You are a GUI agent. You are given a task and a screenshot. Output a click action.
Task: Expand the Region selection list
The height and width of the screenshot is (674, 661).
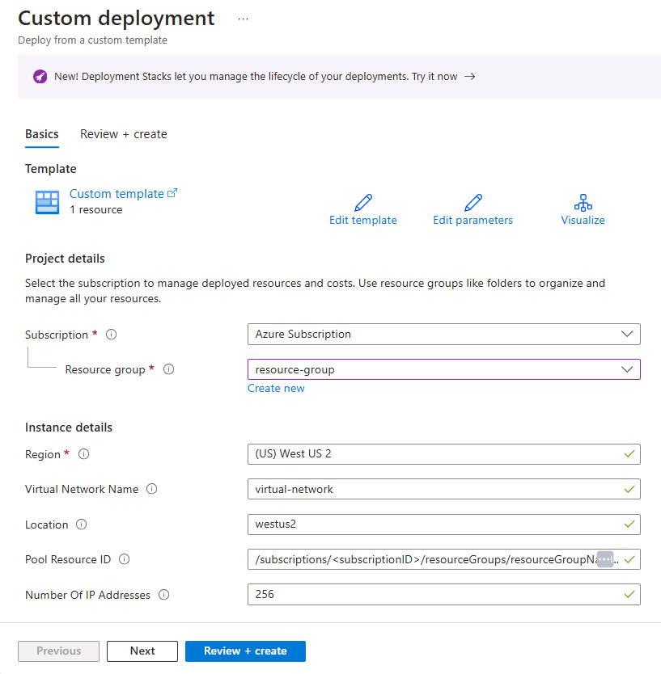tap(443, 453)
